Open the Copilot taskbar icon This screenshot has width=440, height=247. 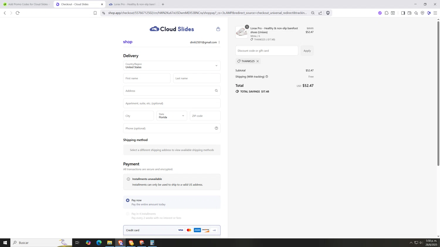pyautogui.click(x=88, y=243)
